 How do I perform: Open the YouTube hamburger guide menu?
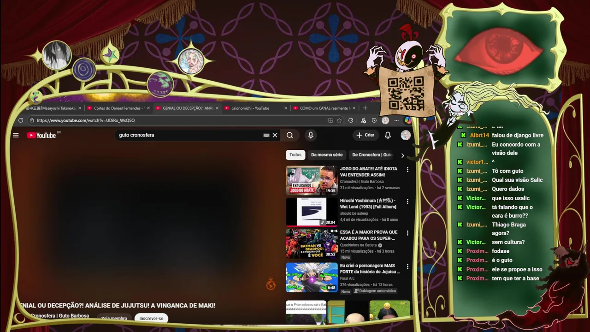click(16, 135)
